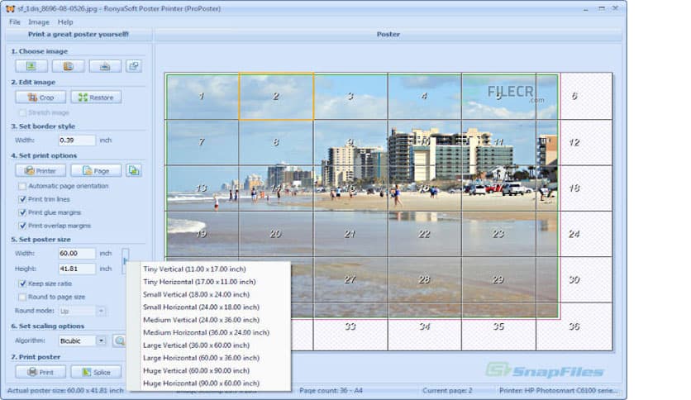Select poster page 1 in preview
691x400 pixels.
coord(202,96)
